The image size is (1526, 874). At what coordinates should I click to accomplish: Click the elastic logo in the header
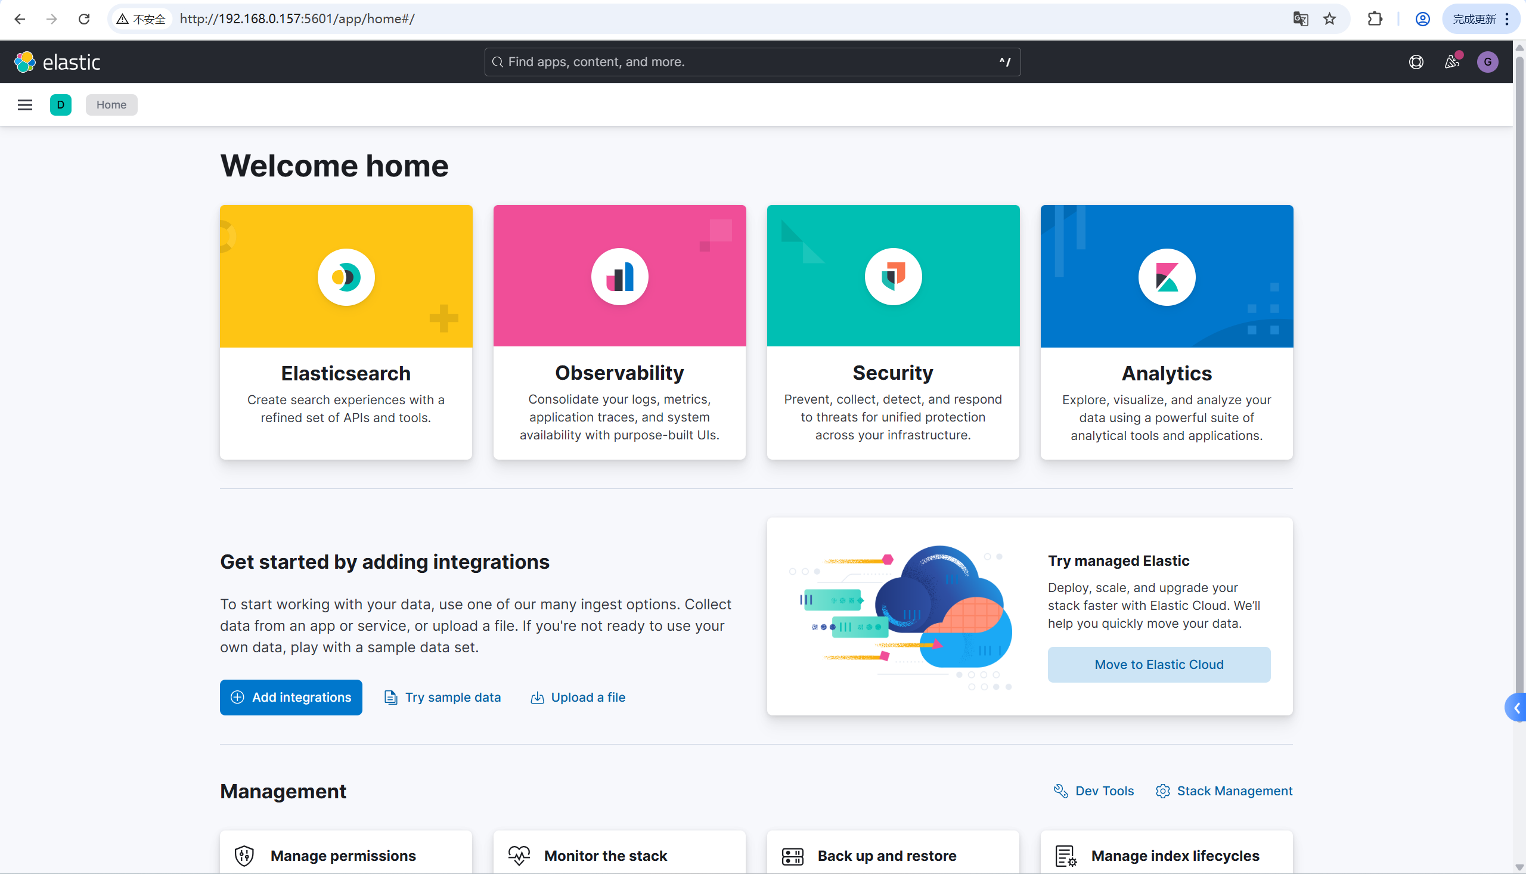[58, 61]
